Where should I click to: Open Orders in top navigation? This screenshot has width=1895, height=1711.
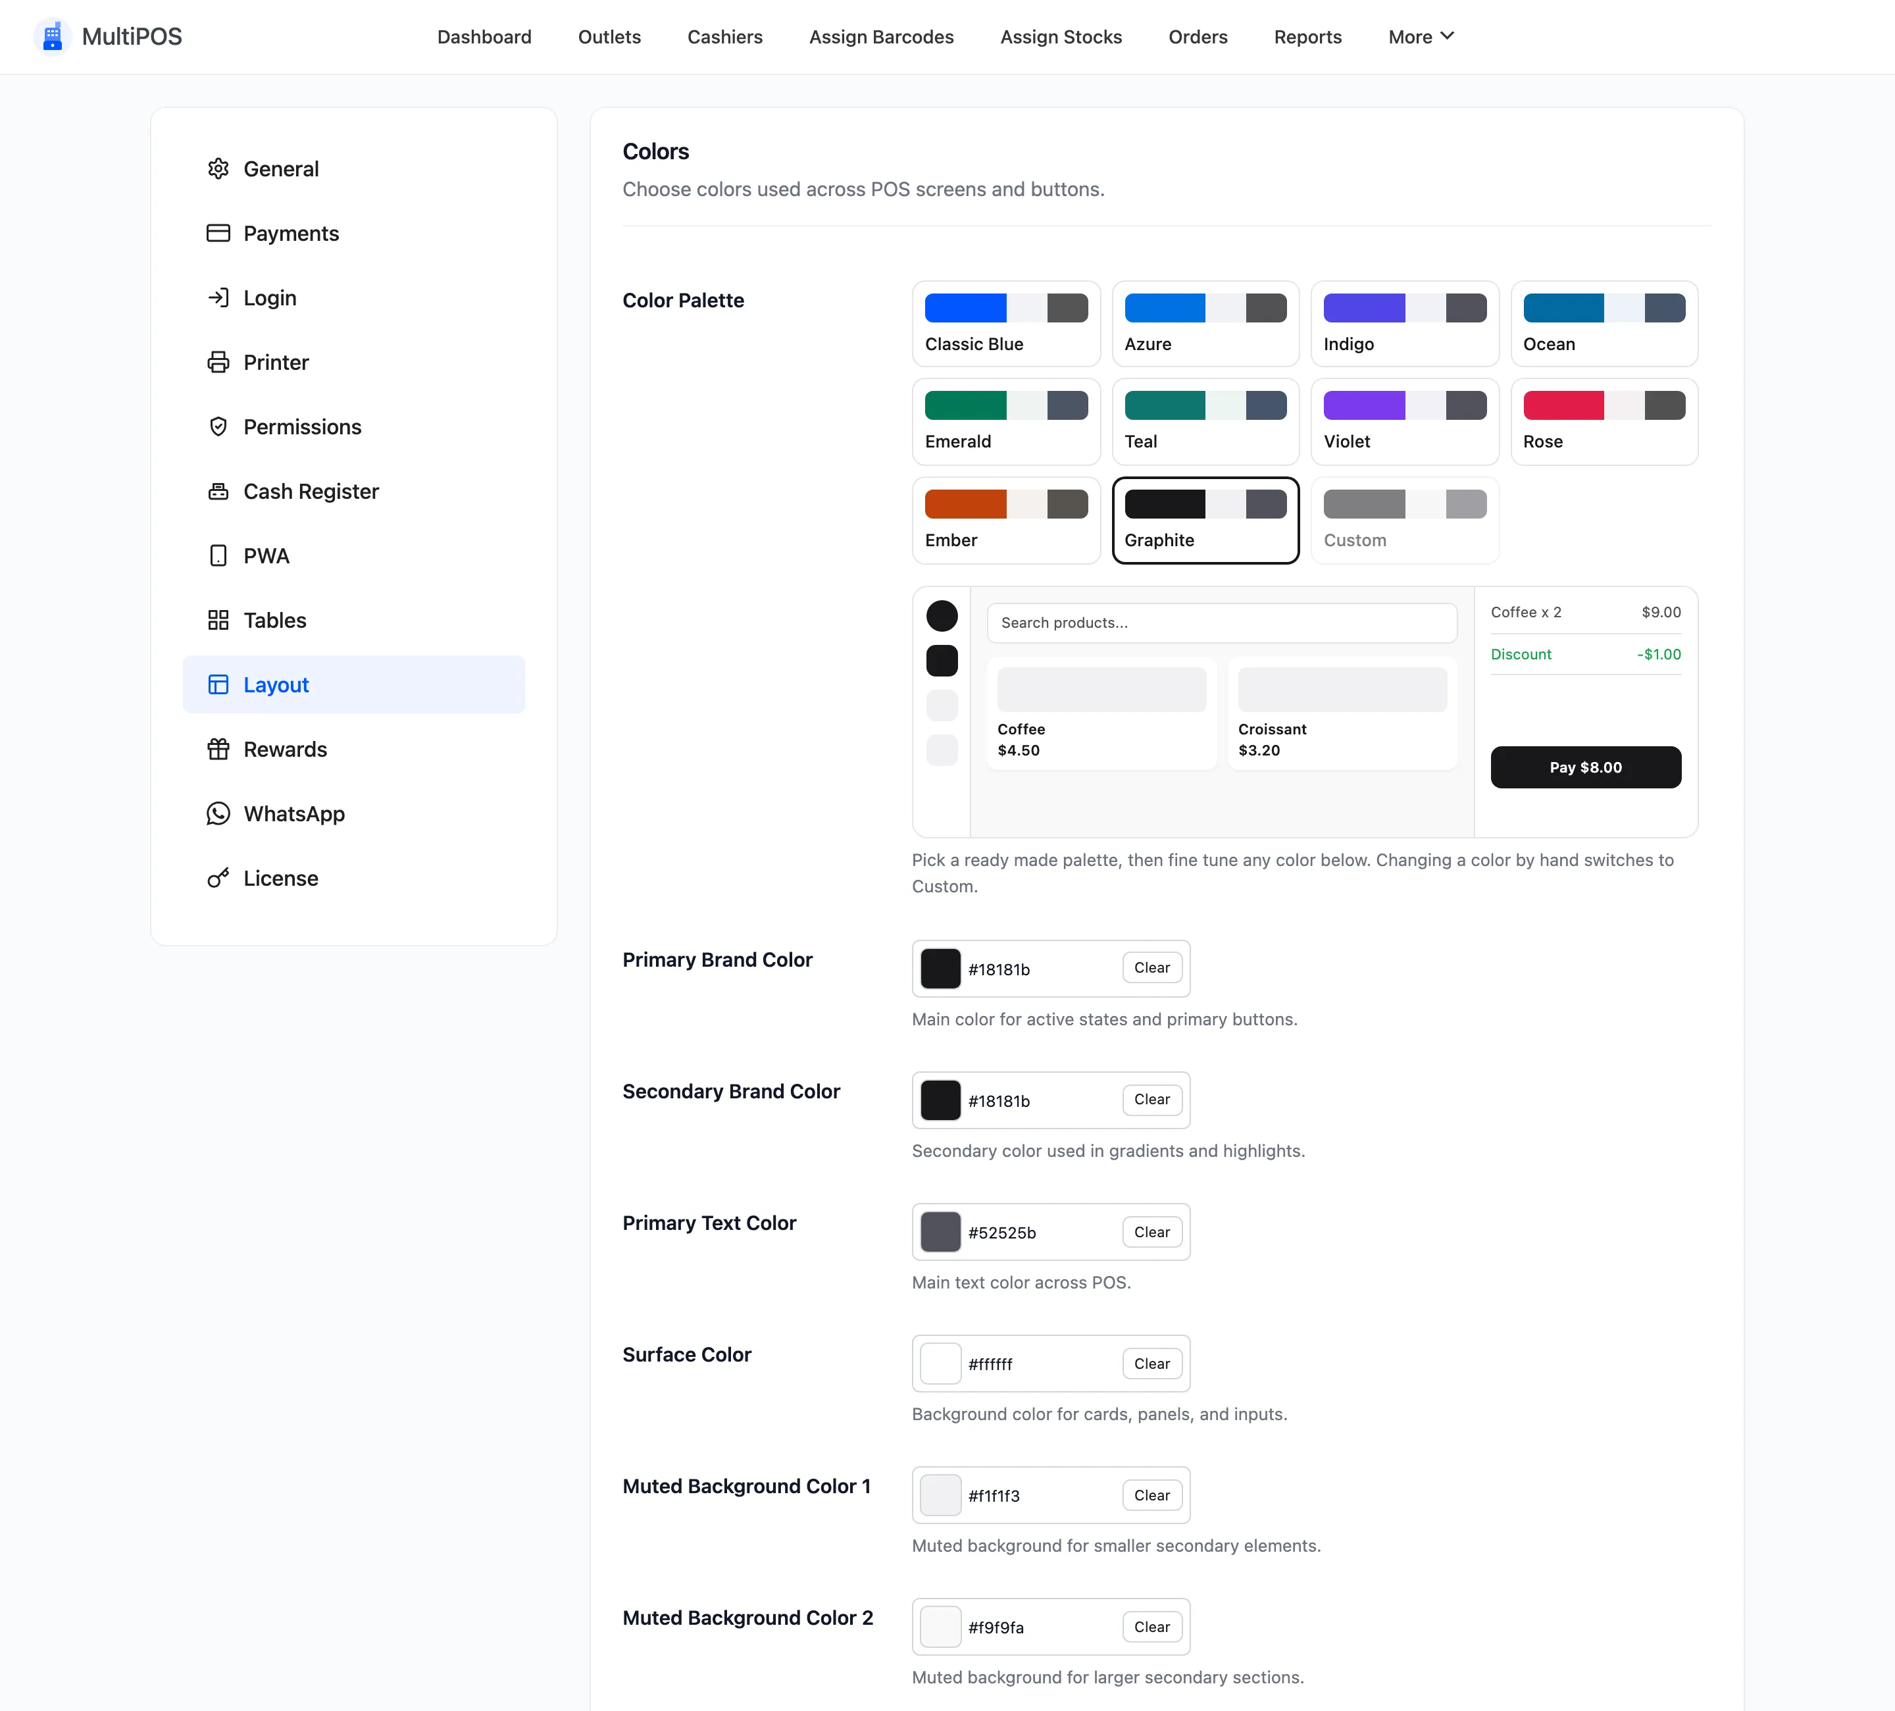(x=1198, y=37)
